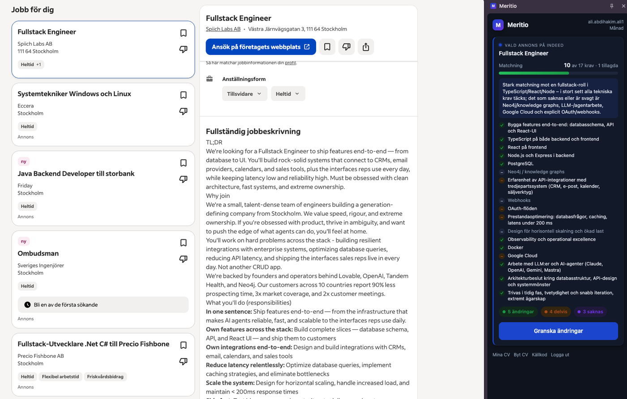Save the Fullstack Engineer job card with bookmark

(x=183, y=33)
